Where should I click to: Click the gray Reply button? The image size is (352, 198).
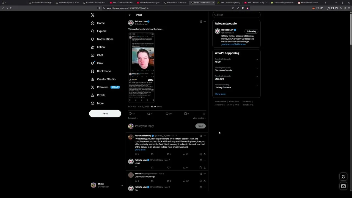pos(200,126)
